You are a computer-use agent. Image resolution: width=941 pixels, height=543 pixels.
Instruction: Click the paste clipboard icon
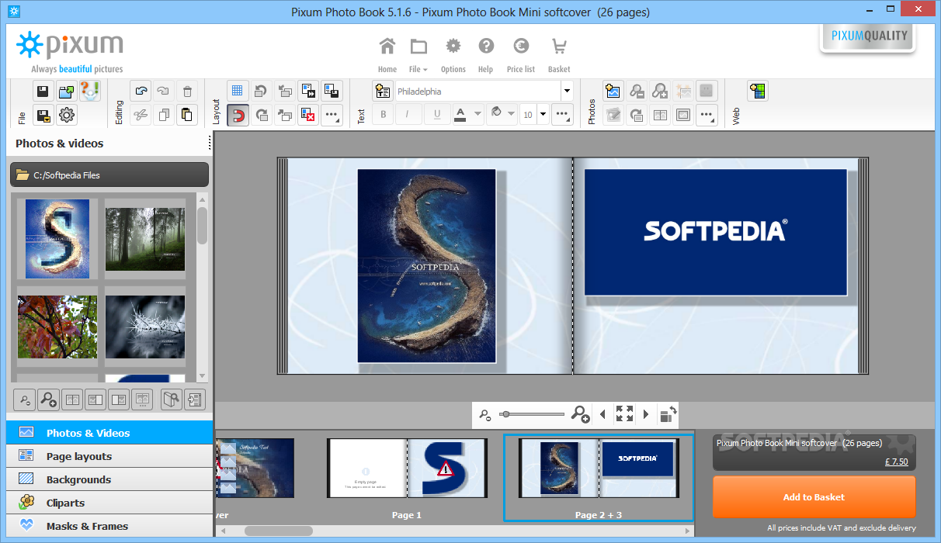[186, 116]
